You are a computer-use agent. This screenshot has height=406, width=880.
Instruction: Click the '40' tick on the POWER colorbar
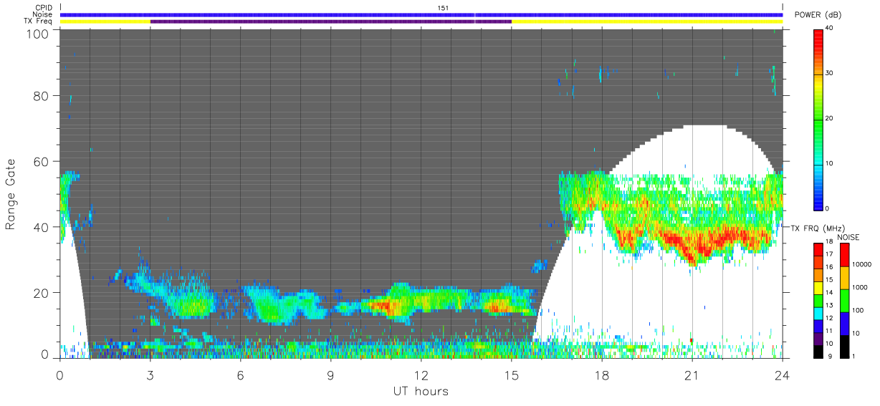click(x=829, y=28)
